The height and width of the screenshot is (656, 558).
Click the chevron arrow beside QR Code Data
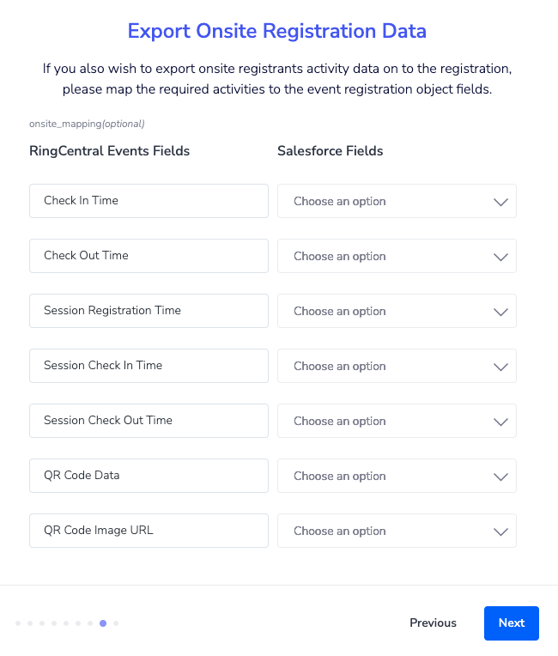point(500,477)
